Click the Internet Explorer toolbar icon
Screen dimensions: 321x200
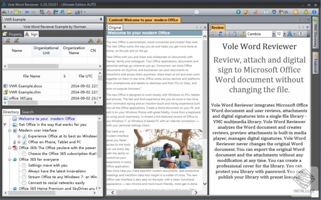pos(62,12)
